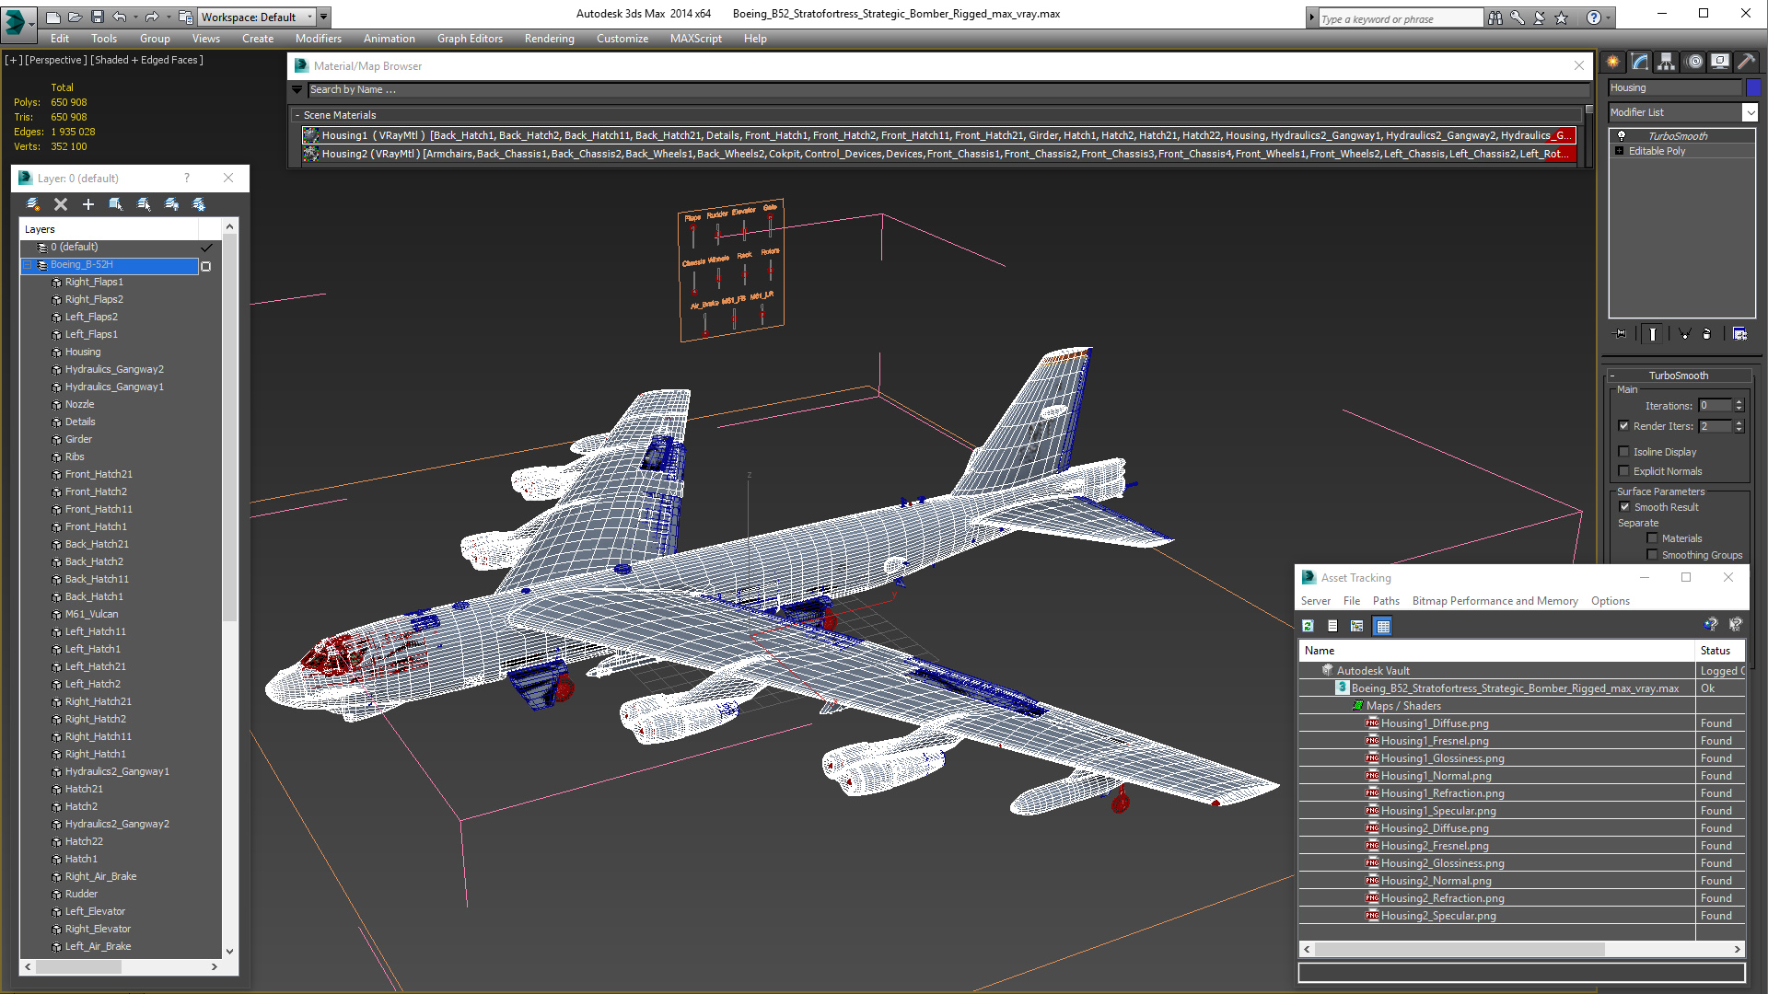Toggle Show End Result icon
Screen dimensions: 1768x994
[x=1653, y=334]
